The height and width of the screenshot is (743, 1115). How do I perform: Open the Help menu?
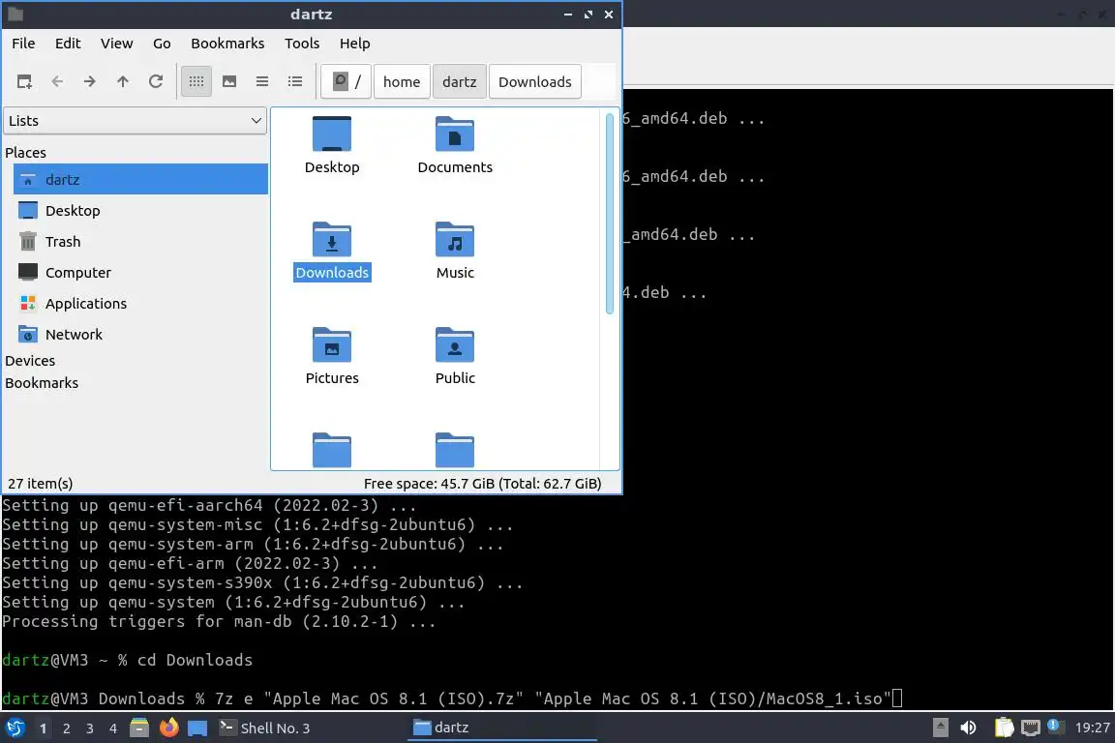point(355,44)
